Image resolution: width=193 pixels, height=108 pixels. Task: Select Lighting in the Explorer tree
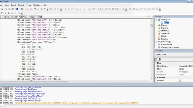(x=164, y=28)
